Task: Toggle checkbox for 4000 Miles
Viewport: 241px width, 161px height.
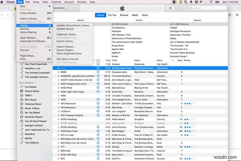Action: 59,88
